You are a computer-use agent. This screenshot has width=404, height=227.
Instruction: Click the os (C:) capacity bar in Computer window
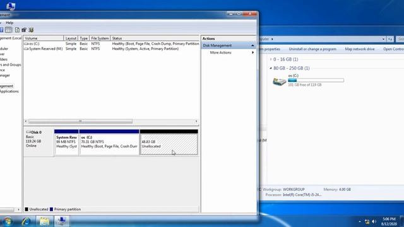coord(316,80)
